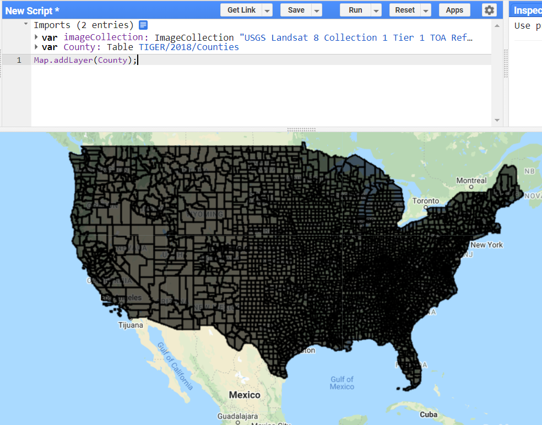Open the Save dropdown arrow

tap(317, 10)
